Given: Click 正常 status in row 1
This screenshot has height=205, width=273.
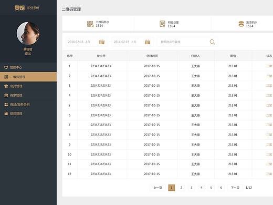Looking at the screenshot, I should click(x=269, y=66).
